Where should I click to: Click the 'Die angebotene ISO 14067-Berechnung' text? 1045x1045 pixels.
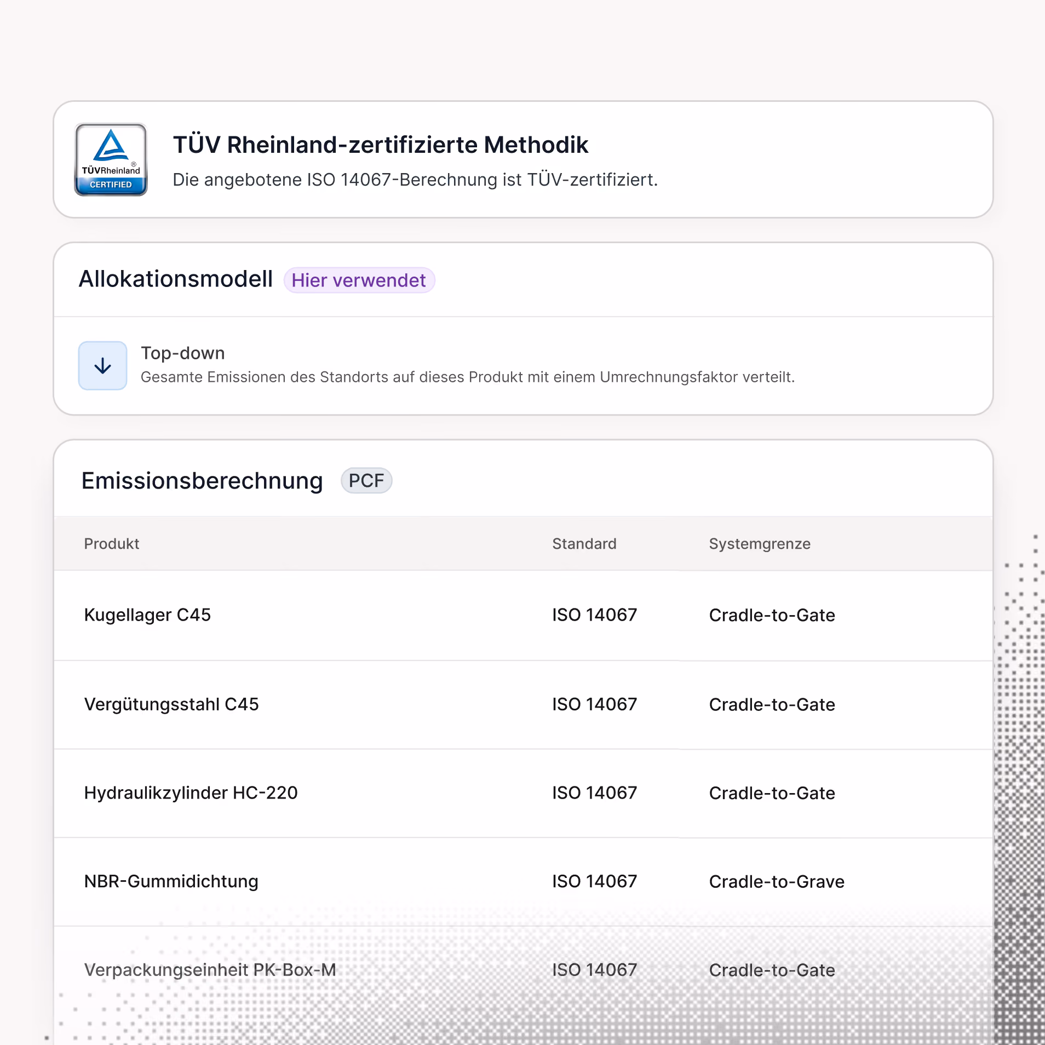415,180
